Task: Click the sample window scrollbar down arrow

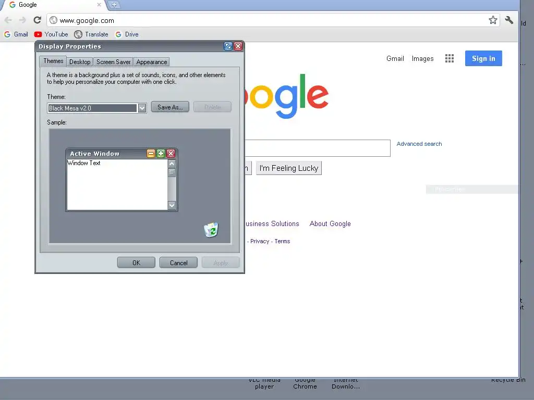Action: 172,205
